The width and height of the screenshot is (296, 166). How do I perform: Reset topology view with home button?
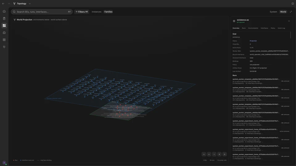(224, 154)
